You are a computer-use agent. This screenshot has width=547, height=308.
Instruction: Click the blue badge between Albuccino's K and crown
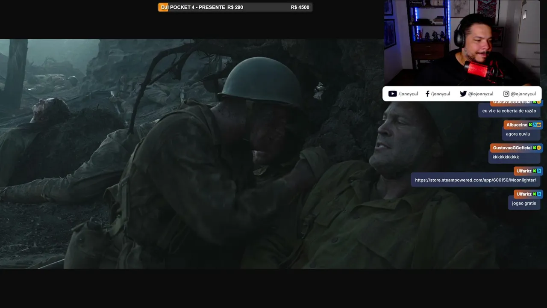click(535, 125)
